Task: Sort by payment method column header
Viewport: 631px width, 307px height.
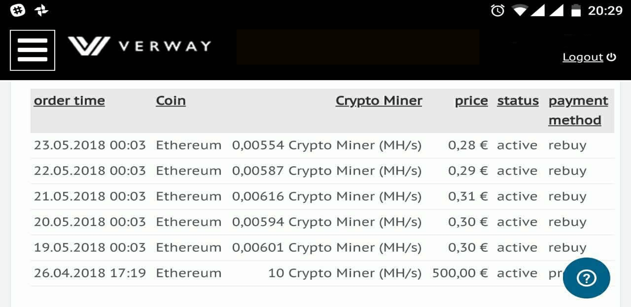Action: 578,110
